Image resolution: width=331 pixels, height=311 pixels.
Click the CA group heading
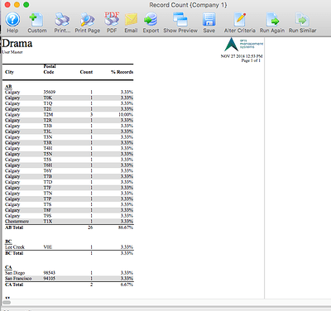point(8,267)
